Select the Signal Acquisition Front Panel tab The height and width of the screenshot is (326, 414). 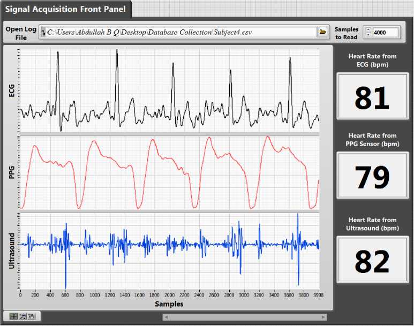click(65, 9)
